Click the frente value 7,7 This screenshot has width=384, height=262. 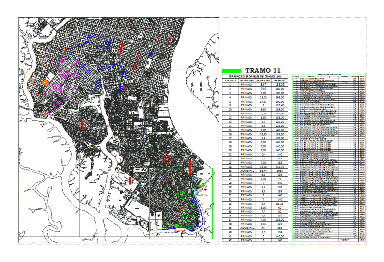pos(263,211)
